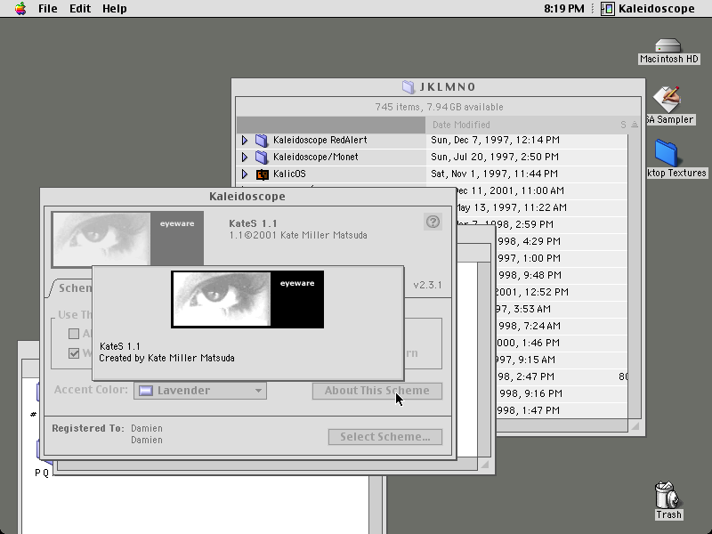Click the eyeware preview thumbnail in Kaleidoscope window
712x534 pixels.
127,239
